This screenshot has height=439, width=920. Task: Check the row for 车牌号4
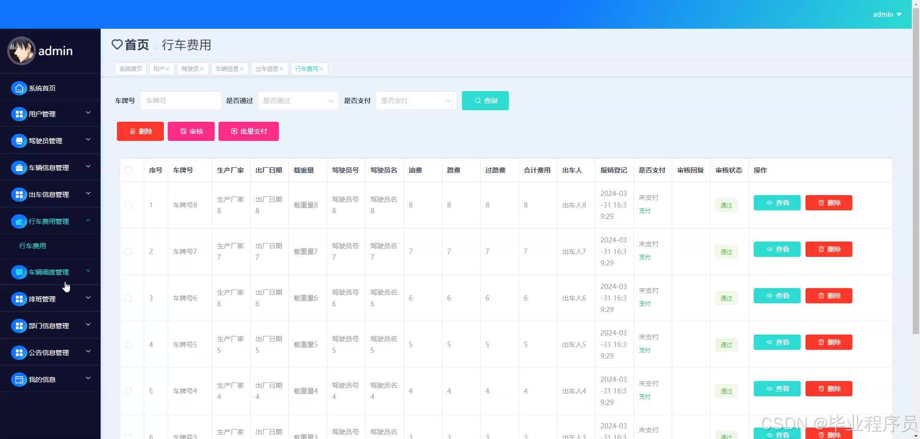pos(128,391)
